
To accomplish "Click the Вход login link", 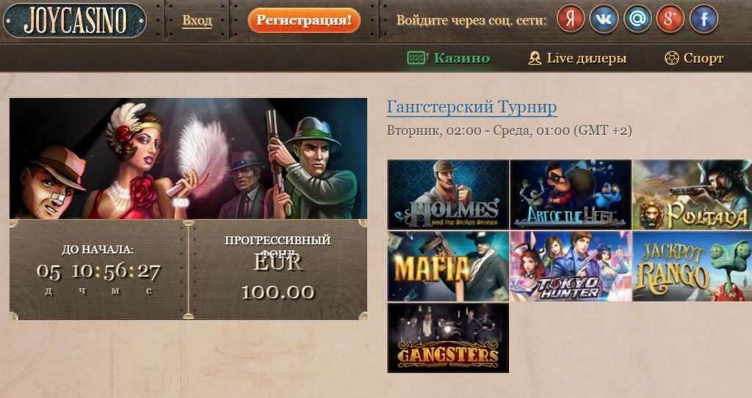I will point(197,21).
